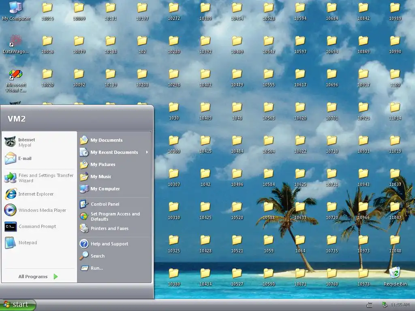Select folder 10454 on desktop

(x=237, y=11)
